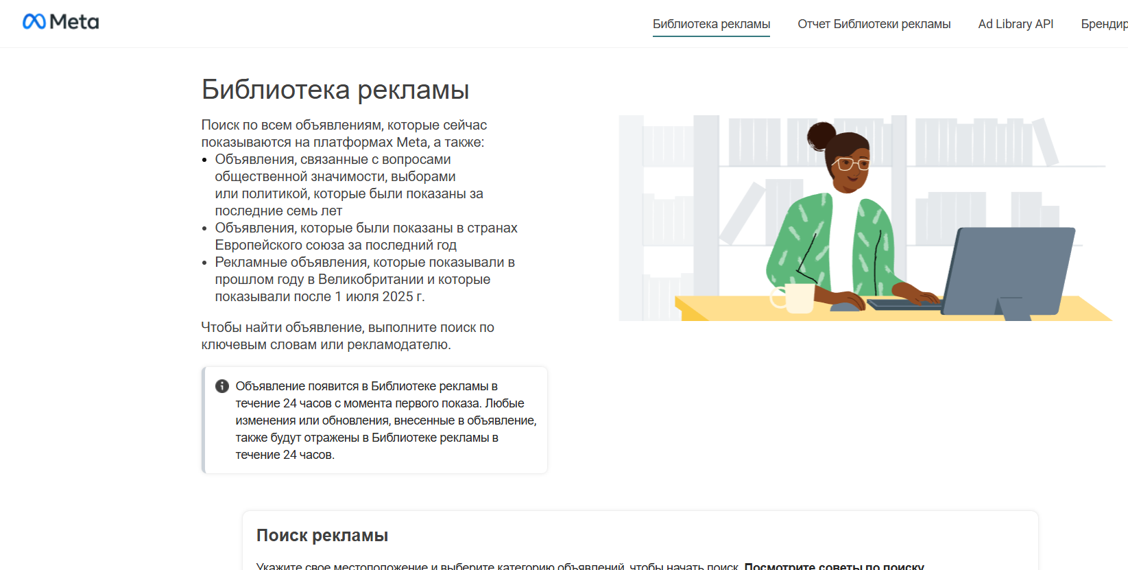Click the text 'течение 24 часов.'
Screen dimensions: 1128x570
point(285,455)
